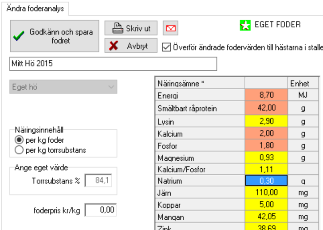Click the Lysin row label
Image resolution: width=323 pixels, height=230 pixels.
click(x=200, y=121)
